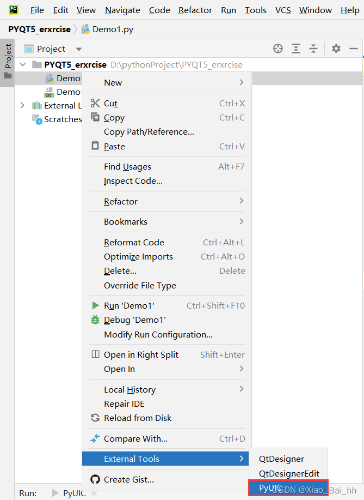Click the Compare With arrows icon
The width and height of the screenshot is (364, 500).
(95, 438)
